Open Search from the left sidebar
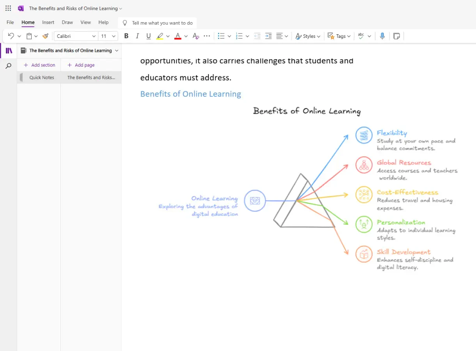This screenshot has width=476, height=351. click(x=8, y=66)
